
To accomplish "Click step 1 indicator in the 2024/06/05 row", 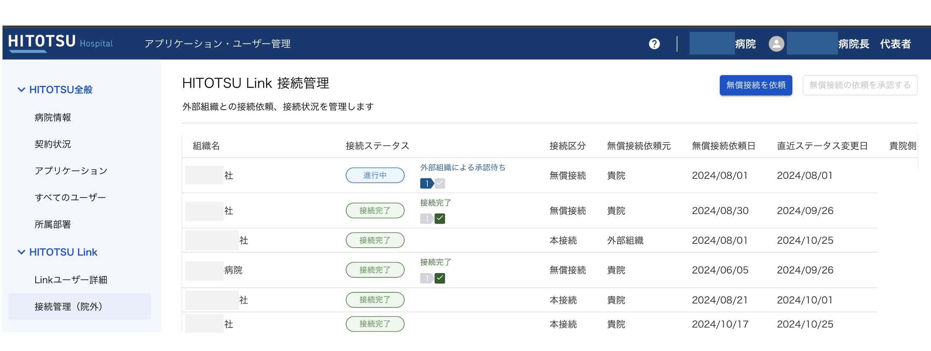I will point(427,278).
